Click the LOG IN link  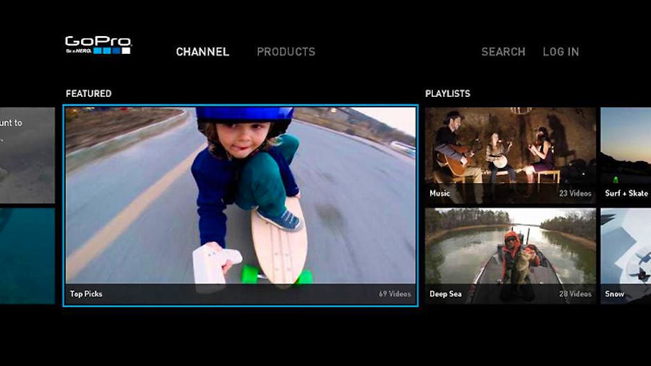tap(560, 52)
